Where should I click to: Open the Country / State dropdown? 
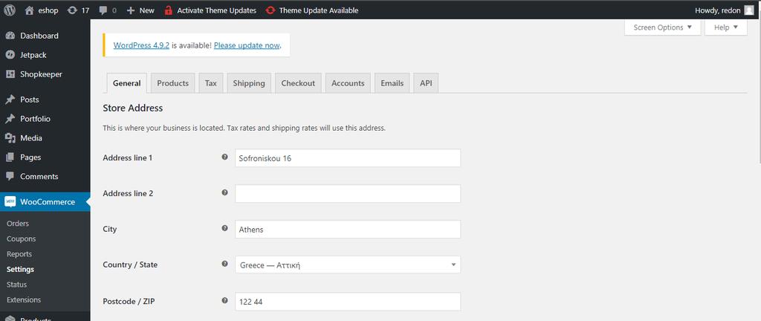tap(348, 265)
